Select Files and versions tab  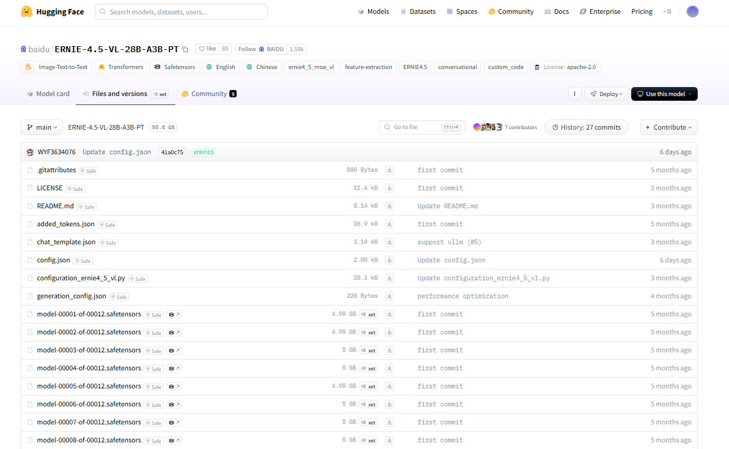coord(126,94)
